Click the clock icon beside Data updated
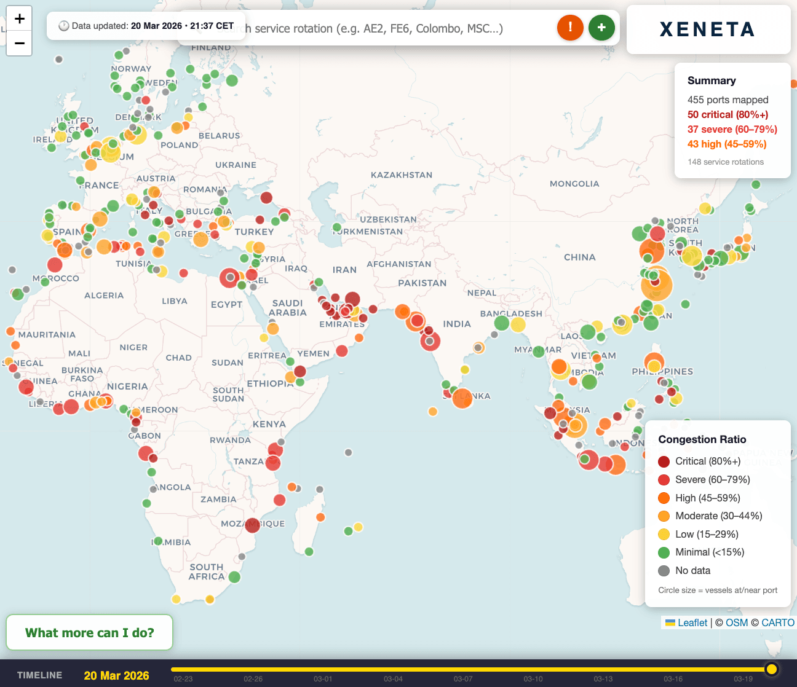The image size is (797, 687). (63, 26)
